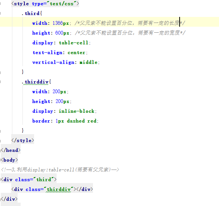
Task: Select the table-cell value
Action: 73,43
